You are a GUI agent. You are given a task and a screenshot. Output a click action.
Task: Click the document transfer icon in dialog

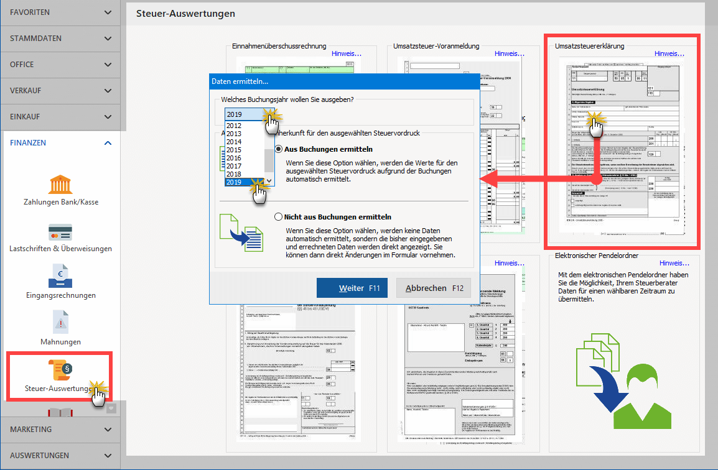point(241,233)
